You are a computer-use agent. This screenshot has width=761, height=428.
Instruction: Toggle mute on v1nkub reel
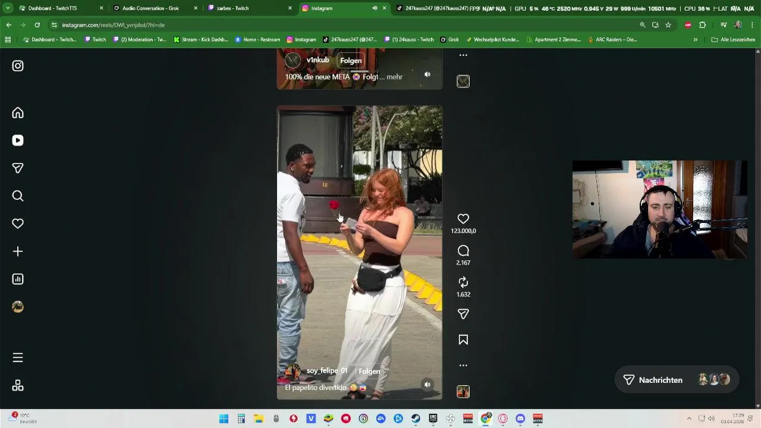pos(427,74)
